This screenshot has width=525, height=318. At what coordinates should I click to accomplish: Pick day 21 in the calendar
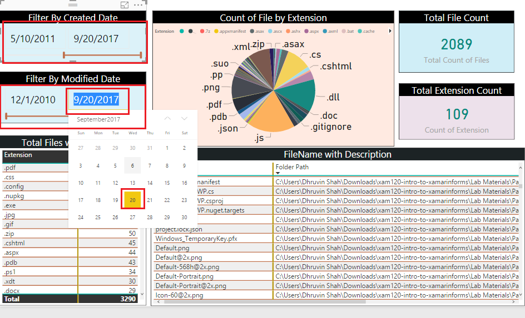coord(150,200)
